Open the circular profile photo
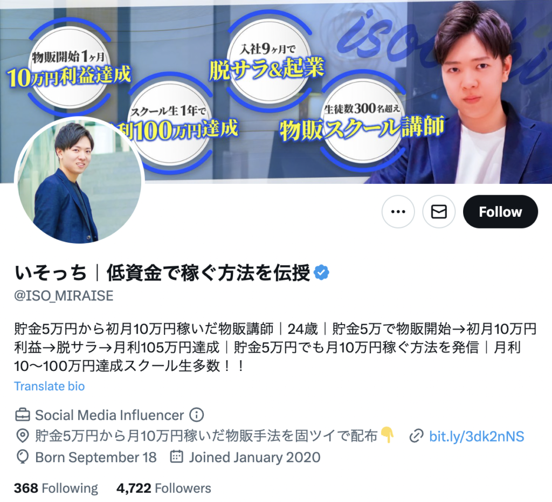This screenshot has height=502, width=552. [79, 180]
